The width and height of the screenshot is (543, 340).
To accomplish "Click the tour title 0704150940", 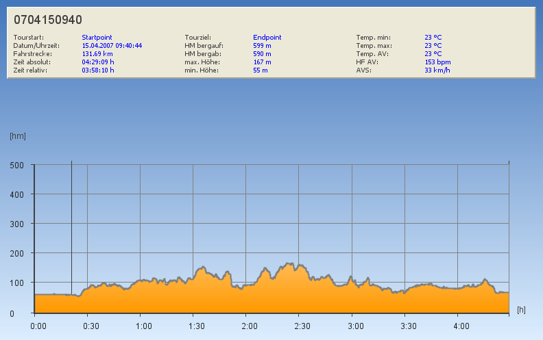I will (48, 20).
